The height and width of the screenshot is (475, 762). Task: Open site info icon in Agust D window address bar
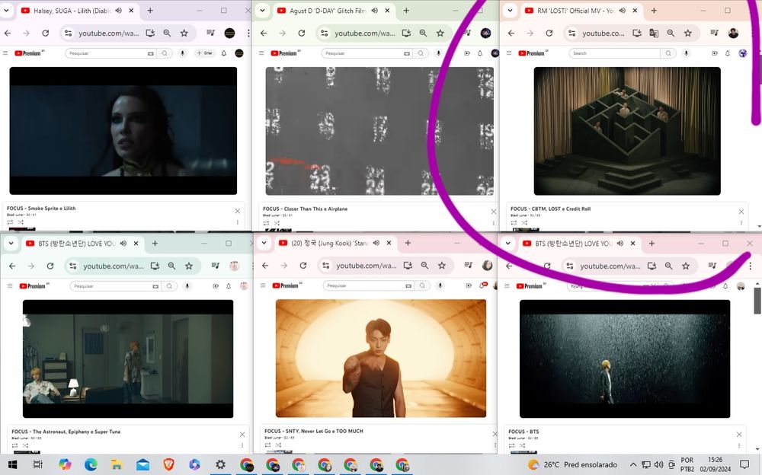[324, 33]
